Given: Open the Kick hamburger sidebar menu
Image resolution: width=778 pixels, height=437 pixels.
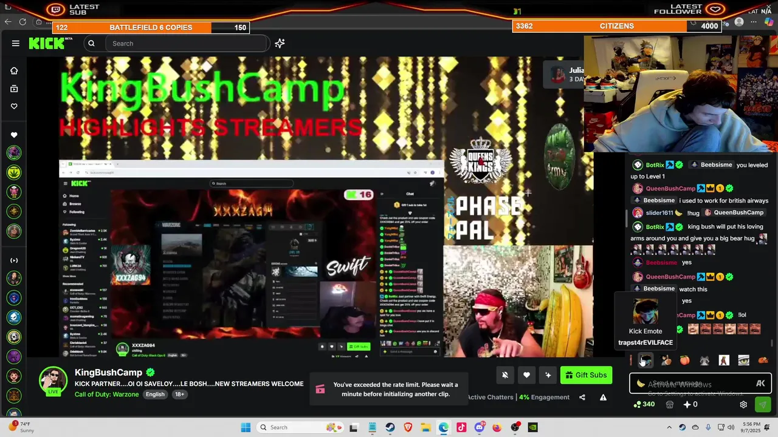Looking at the screenshot, I should pos(16,43).
